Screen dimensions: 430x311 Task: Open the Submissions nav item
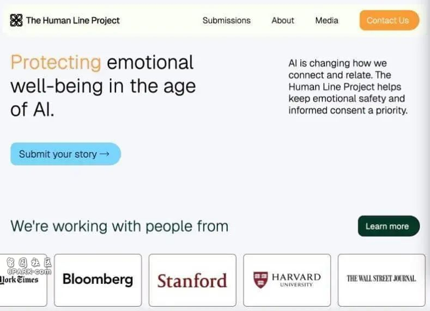(227, 20)
